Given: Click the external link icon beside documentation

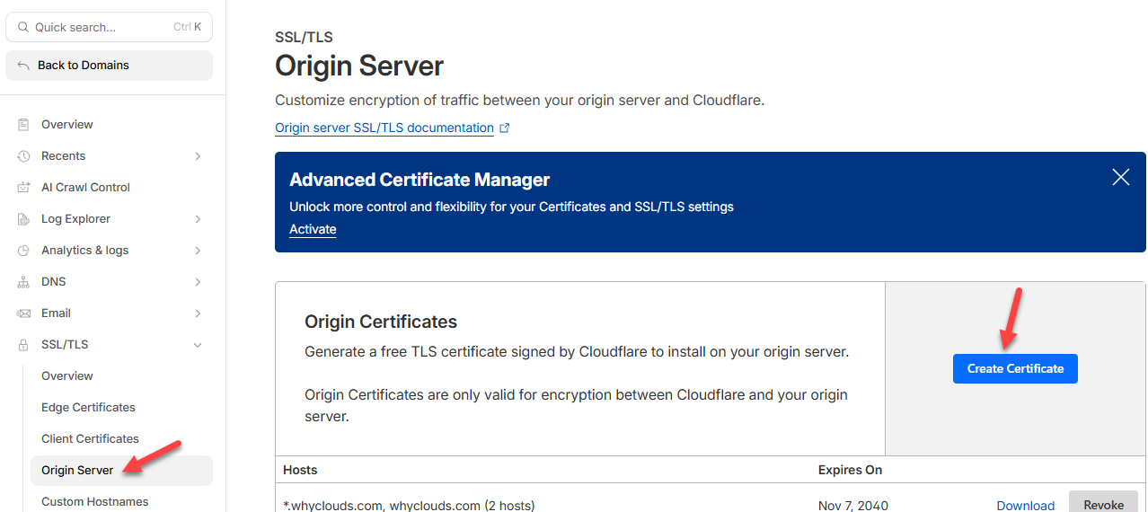Looking at the screenshot, I should coord(505,128).
